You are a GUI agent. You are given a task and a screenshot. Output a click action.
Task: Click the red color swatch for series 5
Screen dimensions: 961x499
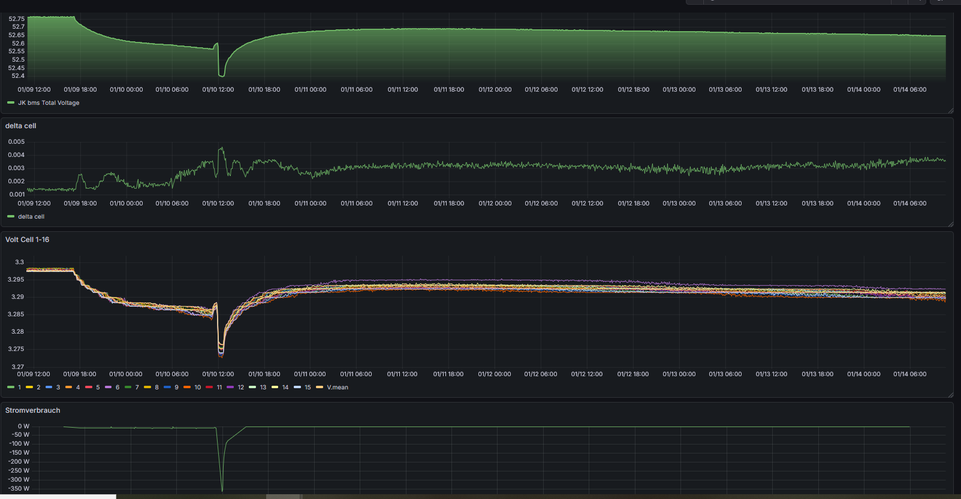pyautogui.click(x=89, y=388)
